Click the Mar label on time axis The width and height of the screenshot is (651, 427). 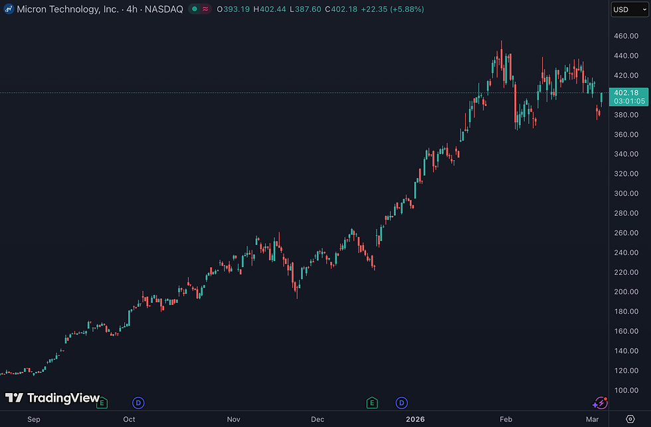[592, 420]
